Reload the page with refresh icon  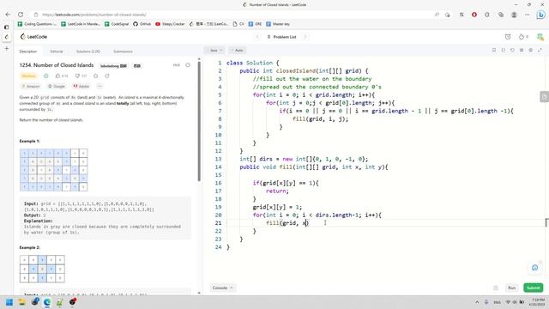[x=21, y=15]
